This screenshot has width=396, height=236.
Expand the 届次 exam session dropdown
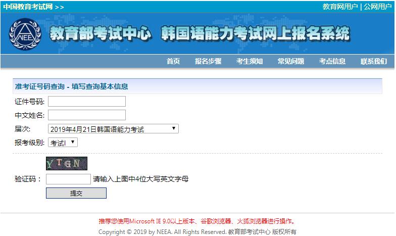pyautogui.click(x=113, y=129)
